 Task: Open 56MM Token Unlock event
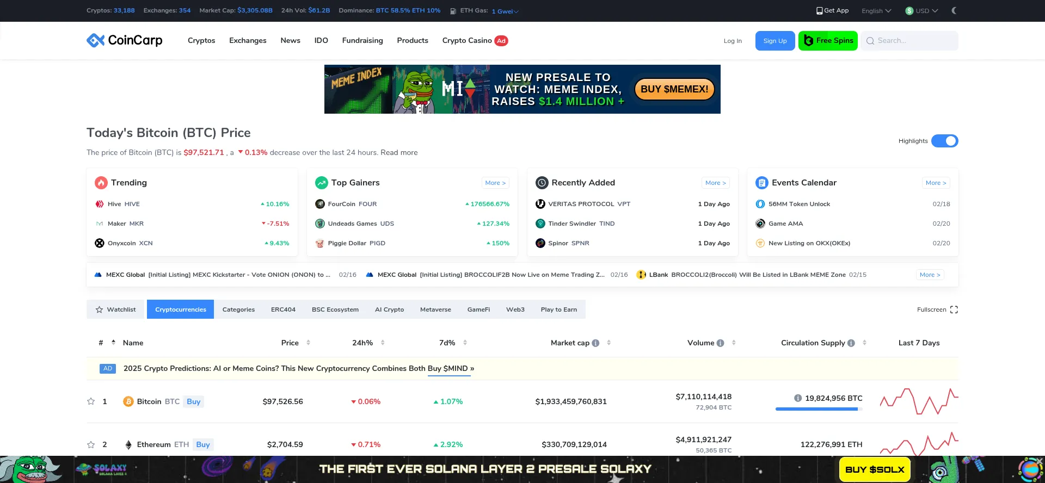tap(799, 204)
